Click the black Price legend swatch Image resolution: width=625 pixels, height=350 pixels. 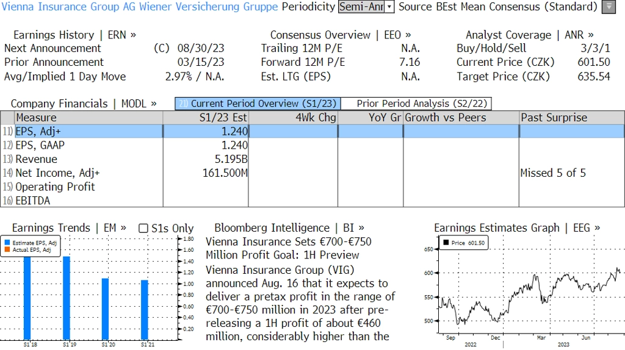(x=446, y=243)
